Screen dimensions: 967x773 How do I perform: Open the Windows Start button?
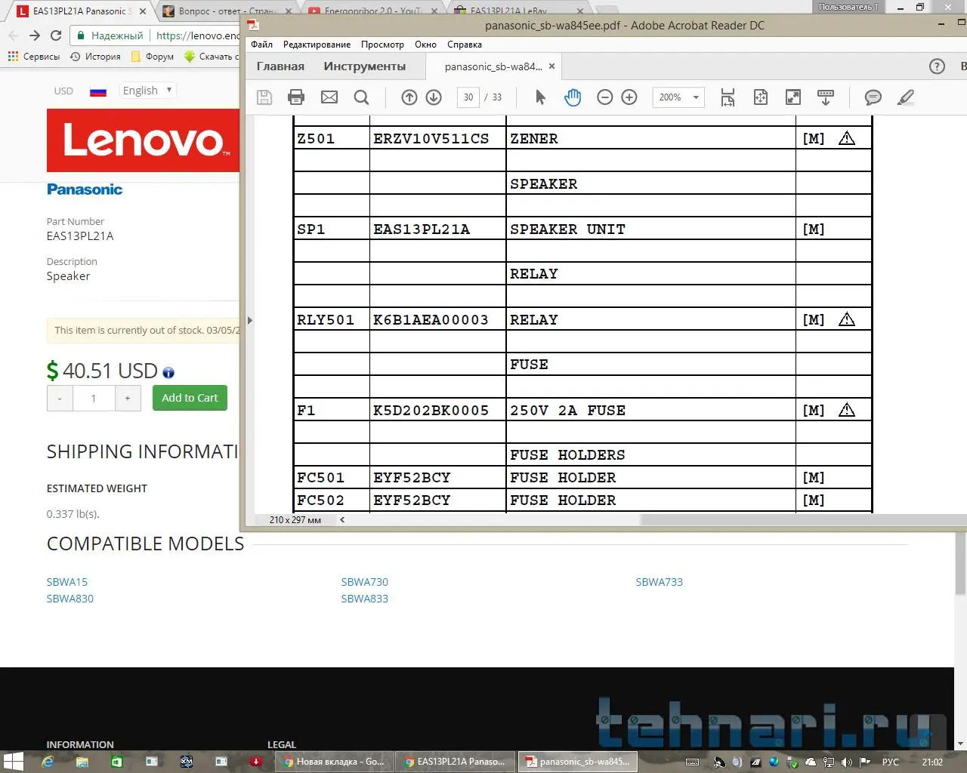[14, 762]
